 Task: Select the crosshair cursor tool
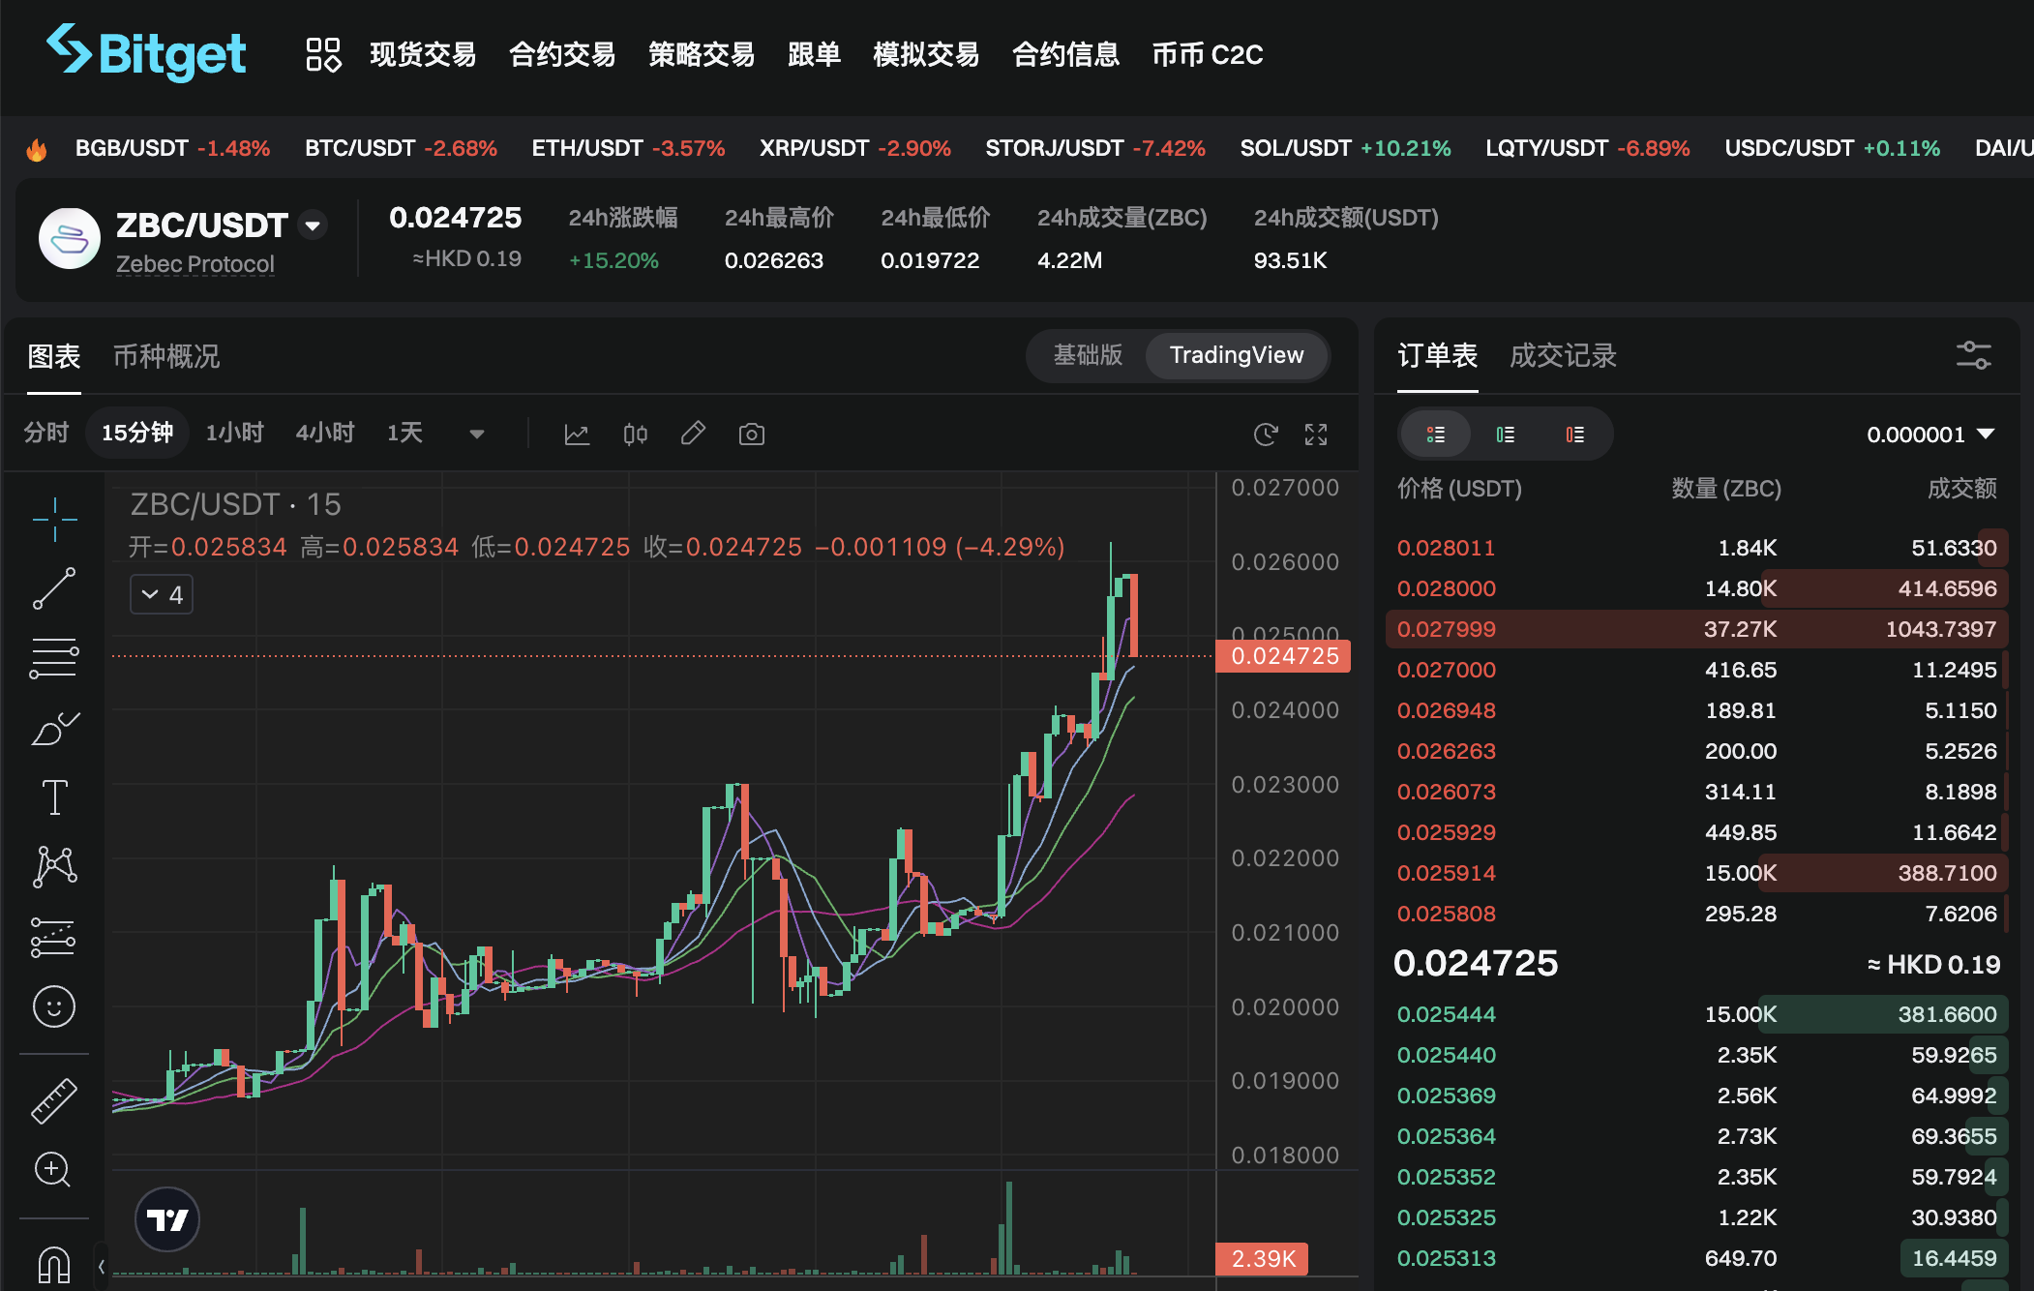click(54, 520)
